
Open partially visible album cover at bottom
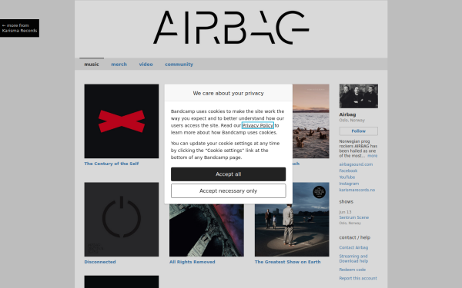[x=122, y=282]
